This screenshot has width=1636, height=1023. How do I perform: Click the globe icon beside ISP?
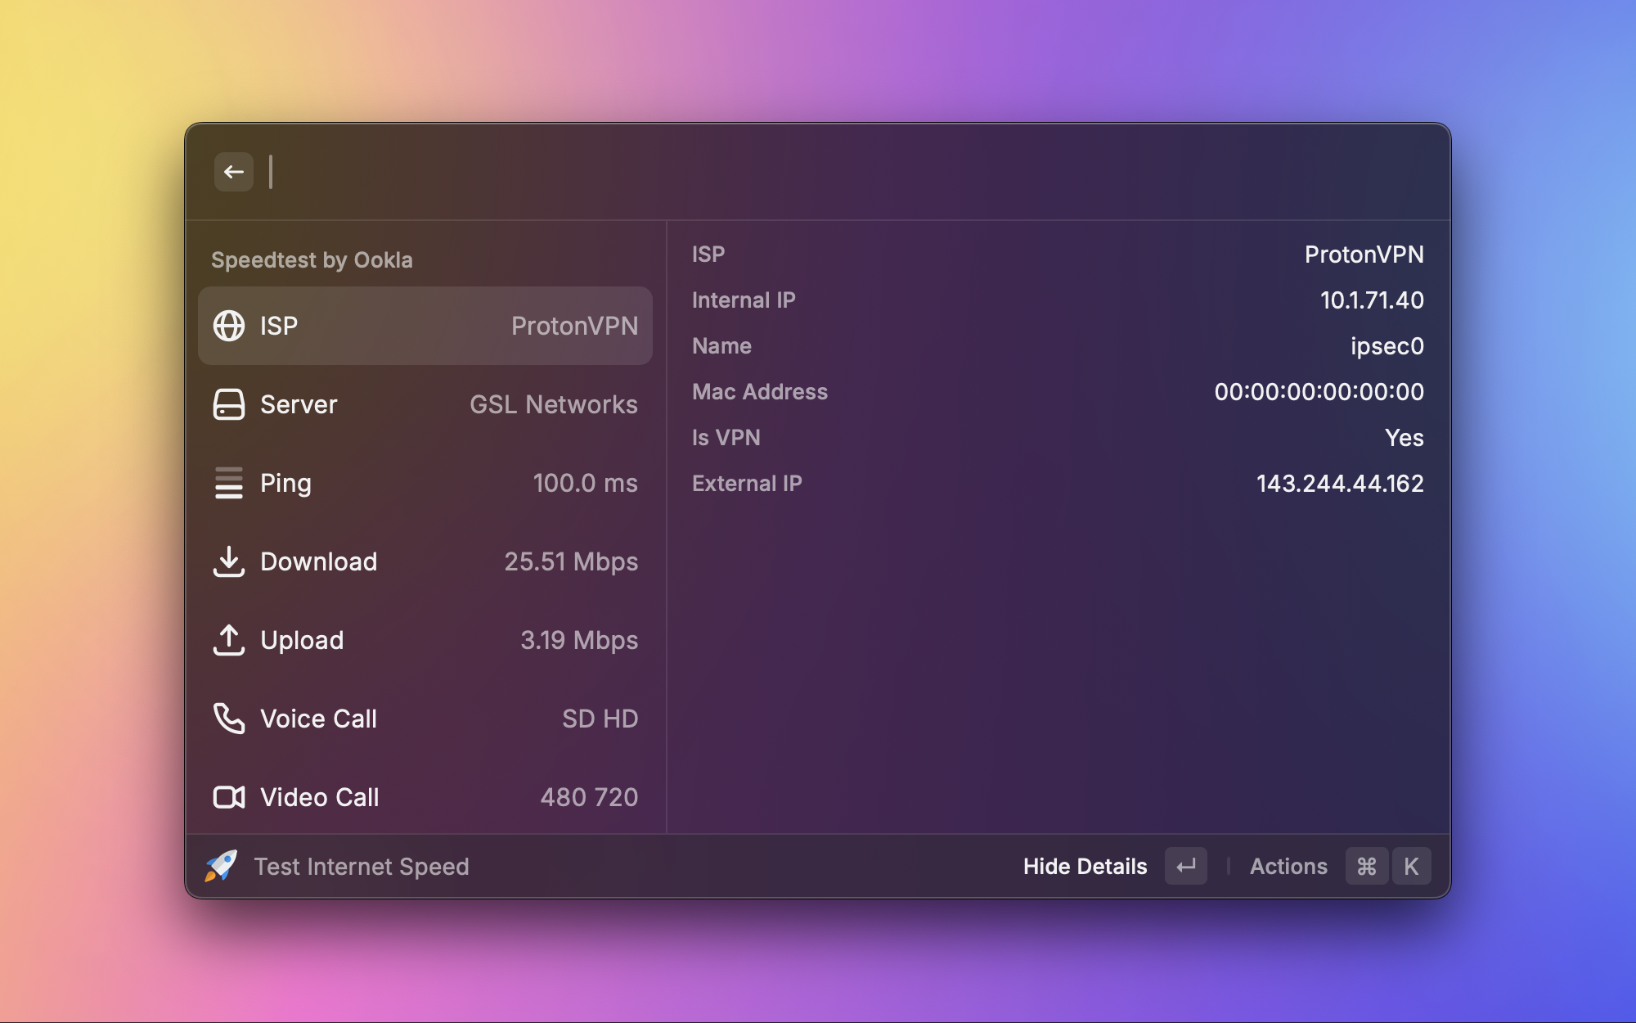[x=229, y=326]
